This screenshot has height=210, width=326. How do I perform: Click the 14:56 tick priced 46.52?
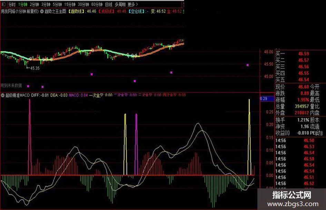click(x=295, y=183)
